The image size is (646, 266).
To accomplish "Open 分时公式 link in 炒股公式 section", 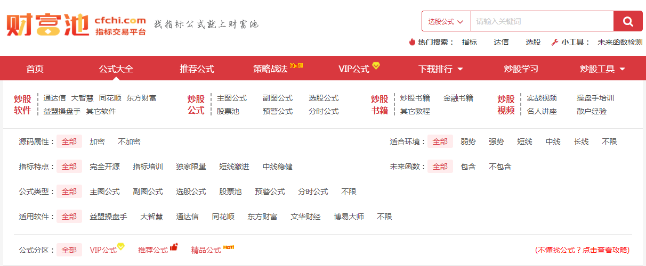I will [324, 111].
